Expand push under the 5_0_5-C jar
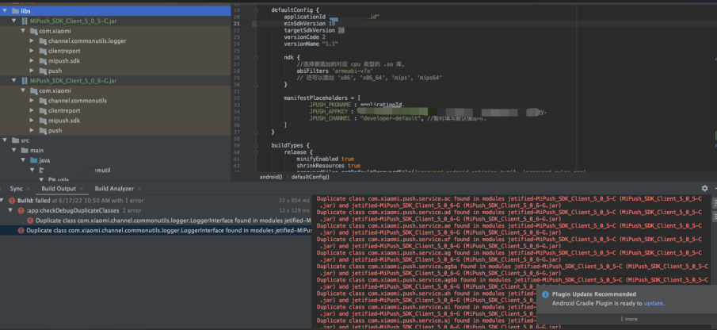717x330 pixels. (32, 71)
